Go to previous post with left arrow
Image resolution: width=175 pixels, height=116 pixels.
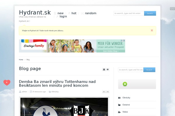(104, 92)
